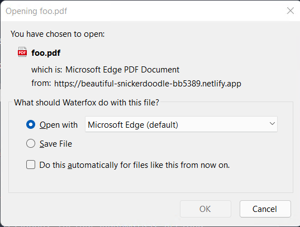The width and height of the screenshot is (300, 227).
Task: Enable Do this automatically checkbox
Action: [31, 165]
